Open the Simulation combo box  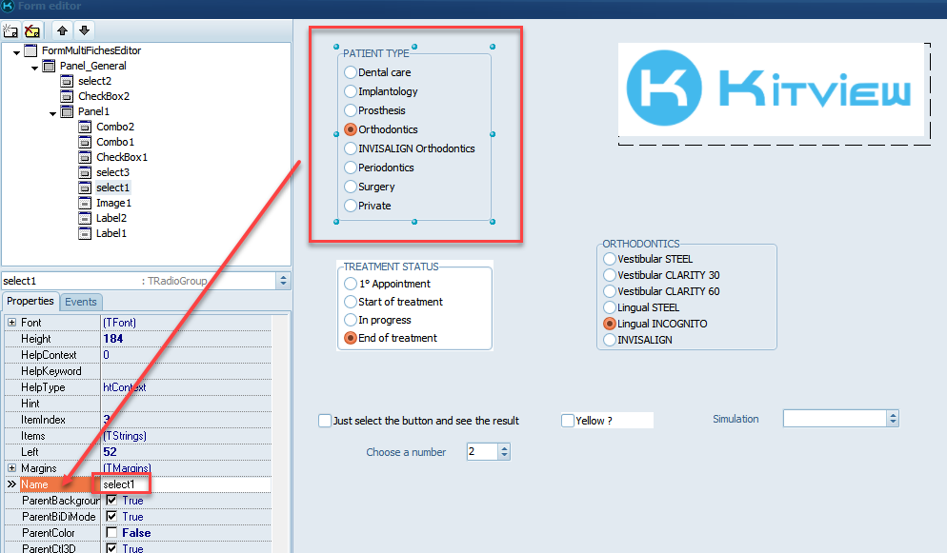[892, 419]
